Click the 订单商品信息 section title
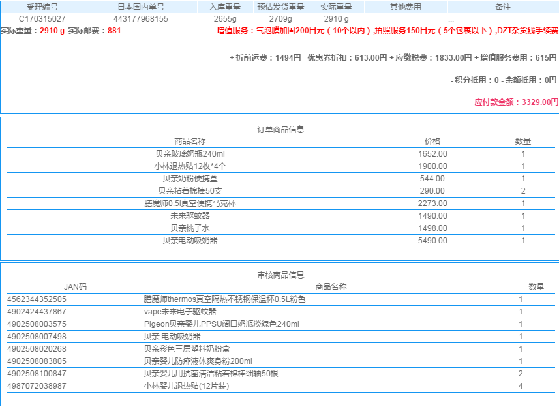 point(280,129)
